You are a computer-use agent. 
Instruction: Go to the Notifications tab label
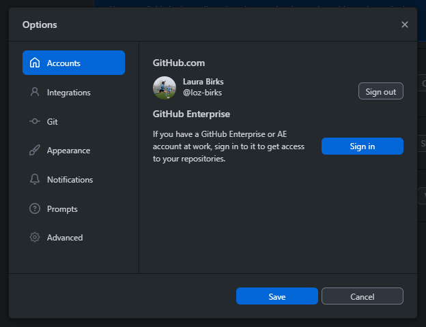[x=70, y=180]
